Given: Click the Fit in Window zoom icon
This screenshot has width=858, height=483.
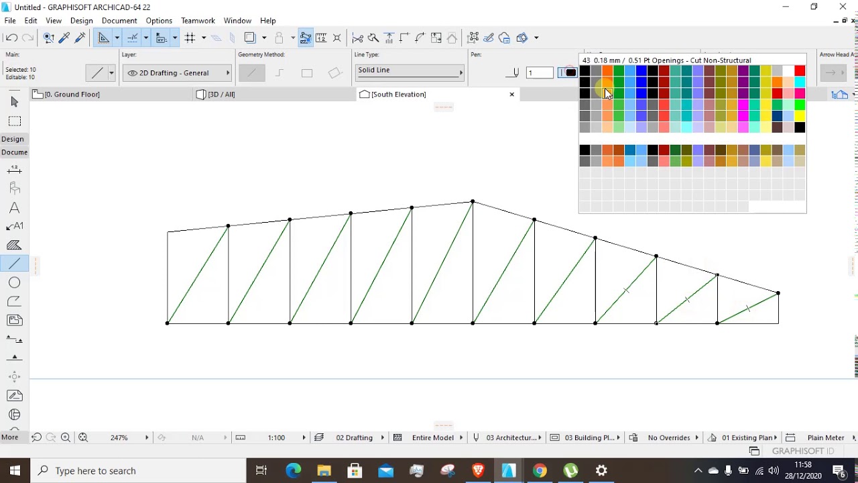Looking at the screenshot, I should [83, 438].
